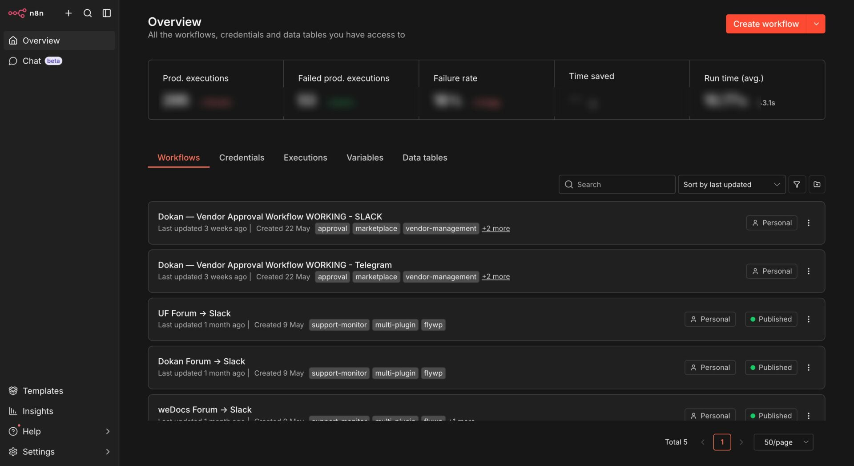Viewport: 854px width, 466px height.
Task: Click the filter funnel icon
Action: click(x=797, y=184)
